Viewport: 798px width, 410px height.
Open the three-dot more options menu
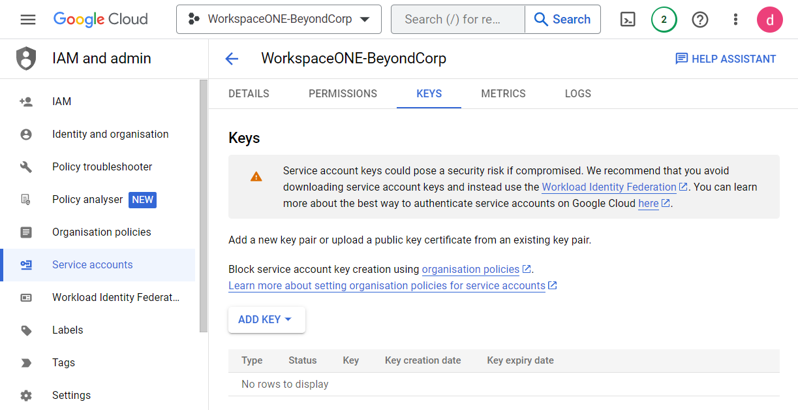[x=735, y=20]
